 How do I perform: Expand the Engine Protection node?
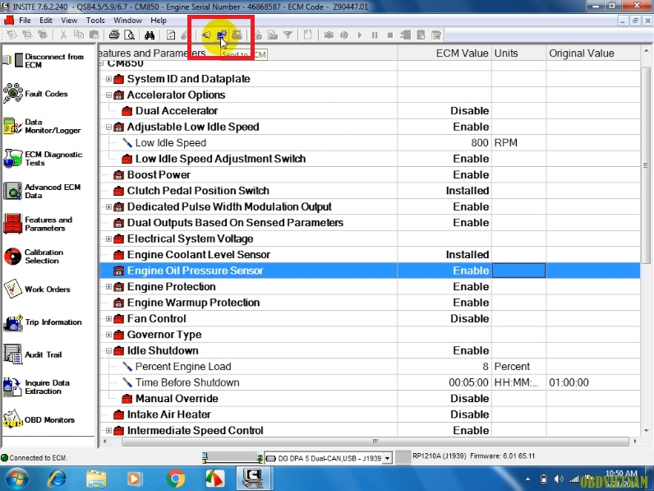click(x=108, y=287)
